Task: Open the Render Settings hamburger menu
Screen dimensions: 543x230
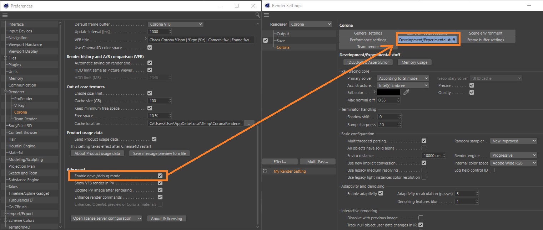Action: coord(266,15)
